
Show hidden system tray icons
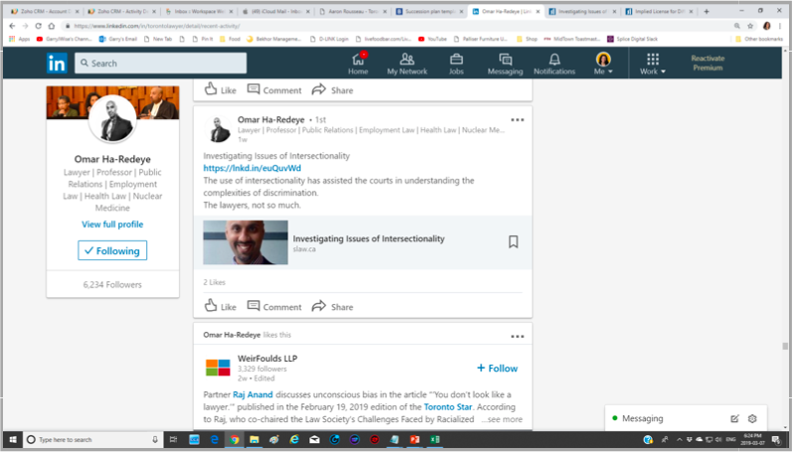(679, 439)
